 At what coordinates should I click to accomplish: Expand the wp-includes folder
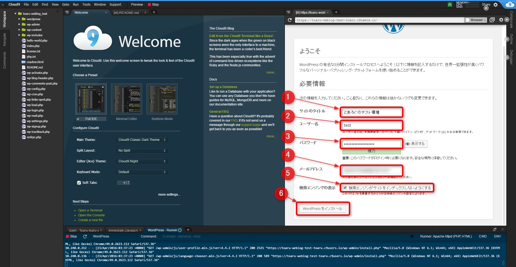tap(19, 35)
